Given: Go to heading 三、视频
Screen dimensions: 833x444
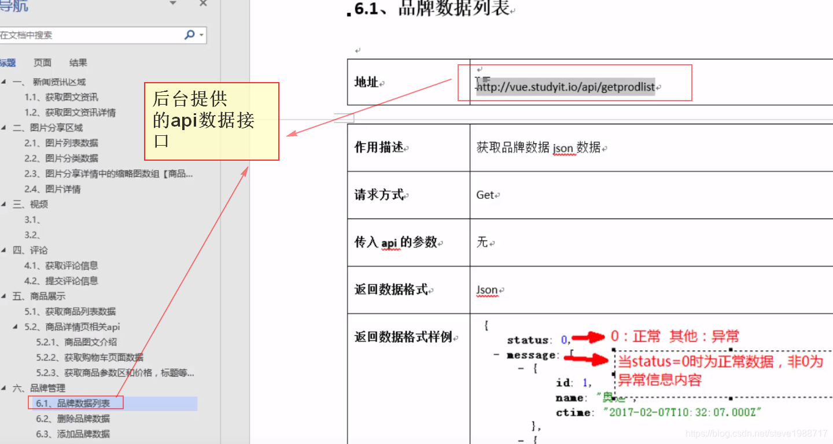Looking at the screenshot, I should click(x=30, y=204).
